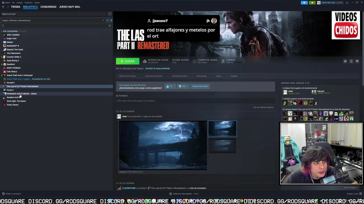The height and width of the screenshot is (204, 364).
Task: Select Balatro in library
Action: point(10,42)
